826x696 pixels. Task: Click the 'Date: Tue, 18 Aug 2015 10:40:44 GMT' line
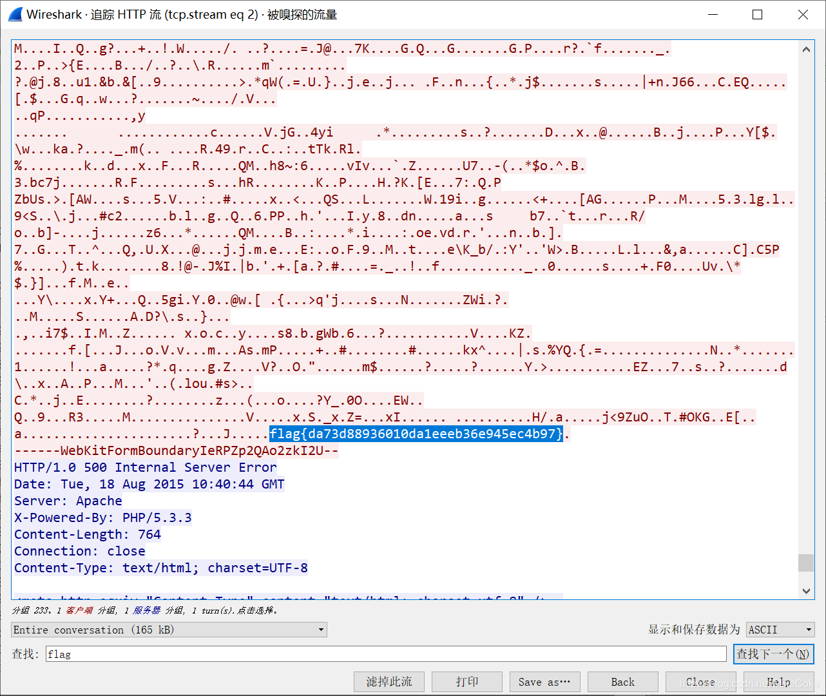[x=149, y=484]
